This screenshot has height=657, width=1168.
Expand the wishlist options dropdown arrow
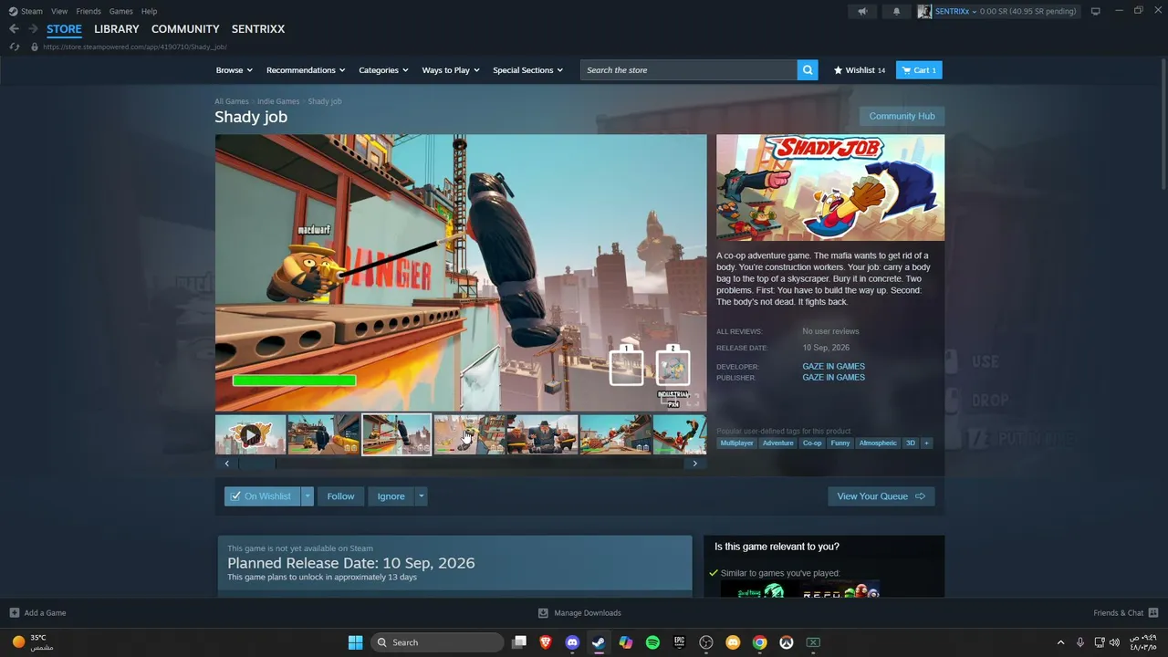tap(308, 496)
